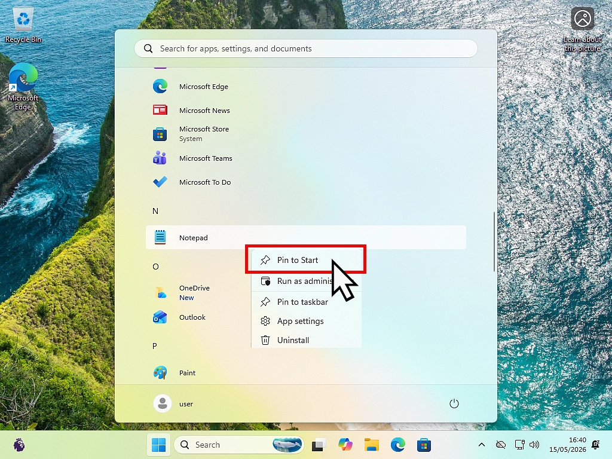Click the letter O section header
The image size is (612, 459).
coord(155,267)
